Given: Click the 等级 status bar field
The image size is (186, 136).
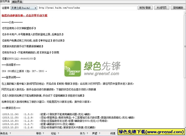Looking at the screenshot, I should tap(40, 133).
